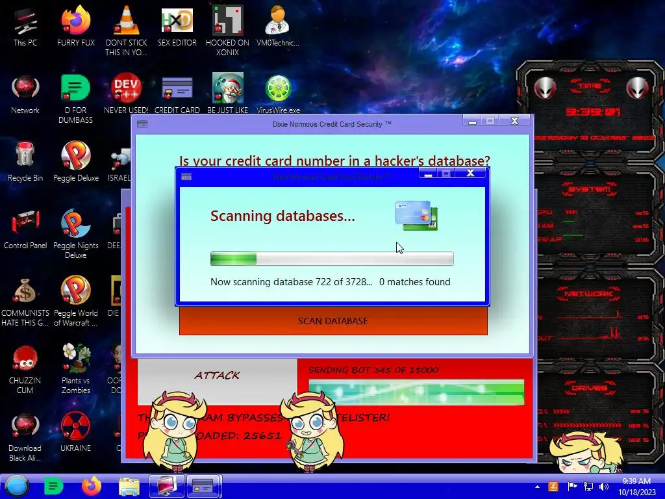665x499 pixels.
Task: Switch to credit card app taskbar button
Action: coord(203,486)
